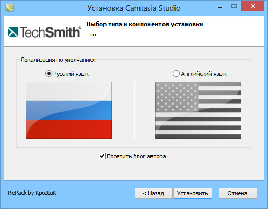Click the Установка Camtasia Studio window title
The width and height of the screenshot is (268, 209).
coord(134,8)
